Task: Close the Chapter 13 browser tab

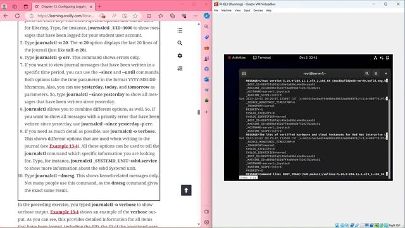Action: [91, 7]
